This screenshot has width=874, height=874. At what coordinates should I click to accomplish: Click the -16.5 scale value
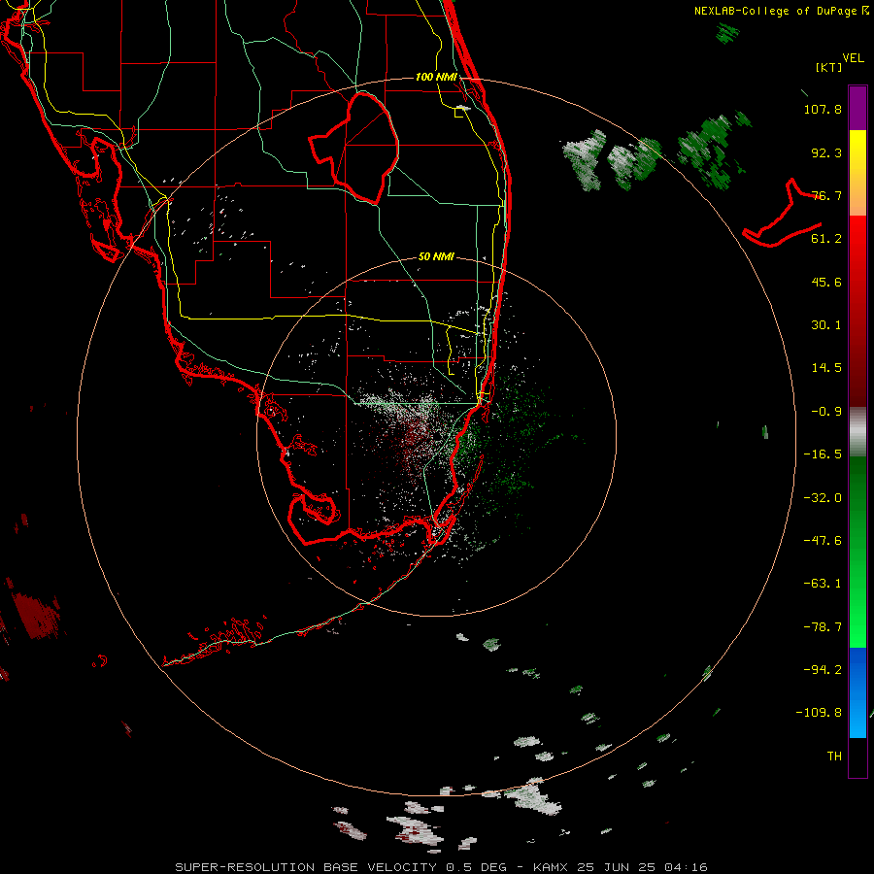[x=823, y=454]
